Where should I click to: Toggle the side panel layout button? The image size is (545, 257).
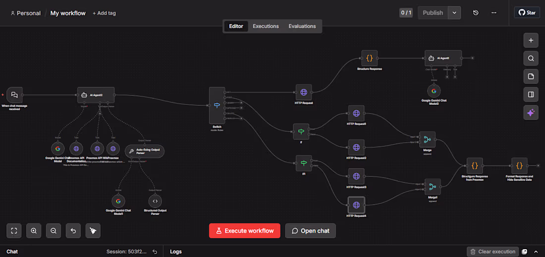coord(531,94)
